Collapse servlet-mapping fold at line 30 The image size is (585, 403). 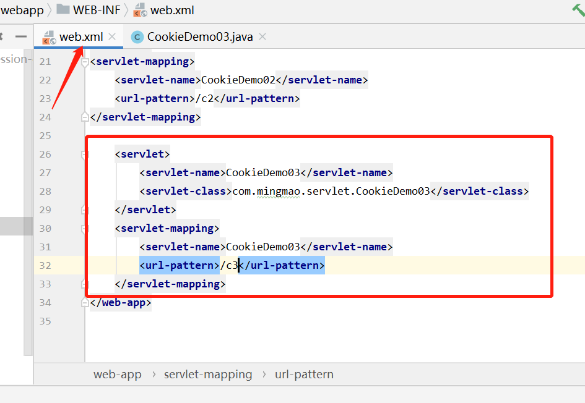(84, 228)
